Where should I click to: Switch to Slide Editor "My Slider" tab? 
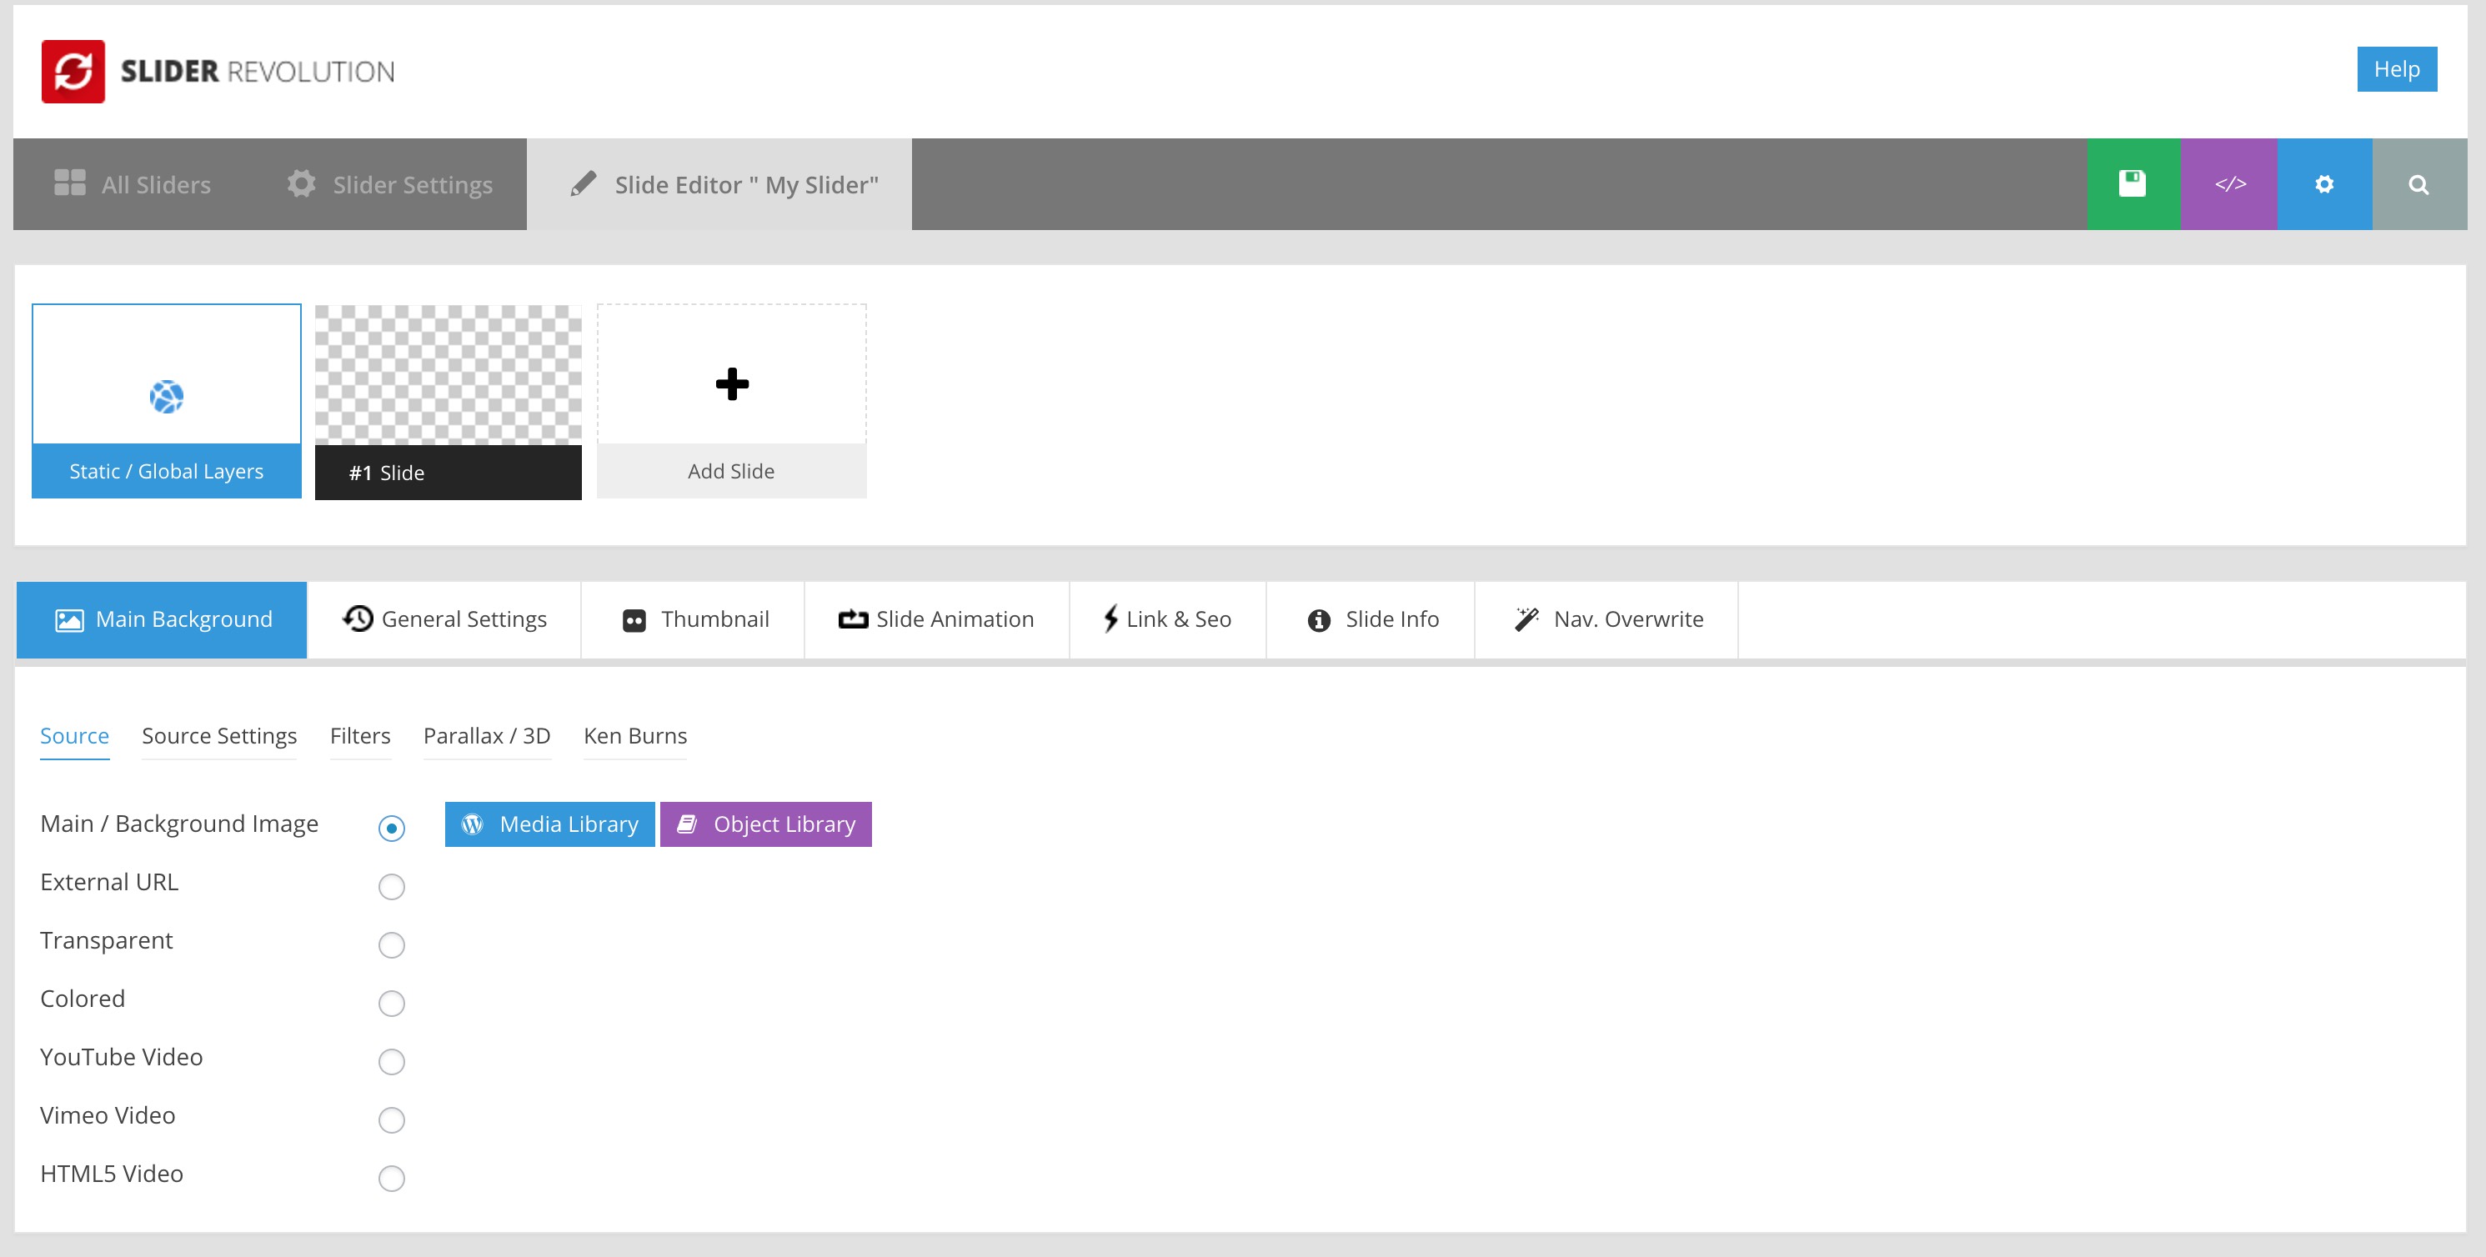point(720,184)
